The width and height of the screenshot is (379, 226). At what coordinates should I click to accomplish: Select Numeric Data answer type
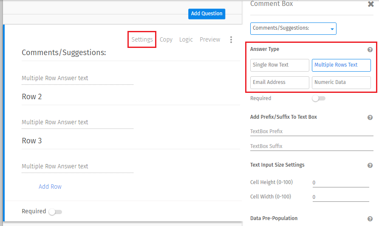(341, 82)
